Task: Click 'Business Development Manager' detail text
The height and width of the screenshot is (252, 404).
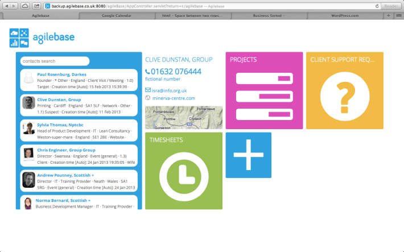Action: tap(64, 206)
